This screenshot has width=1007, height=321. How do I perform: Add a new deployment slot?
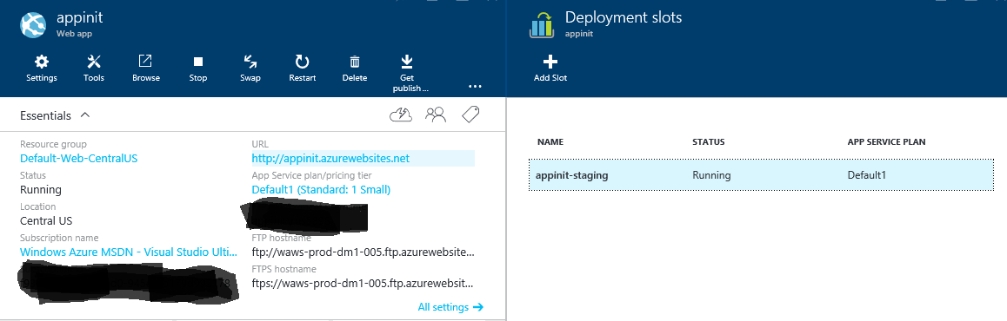point(550,68)
